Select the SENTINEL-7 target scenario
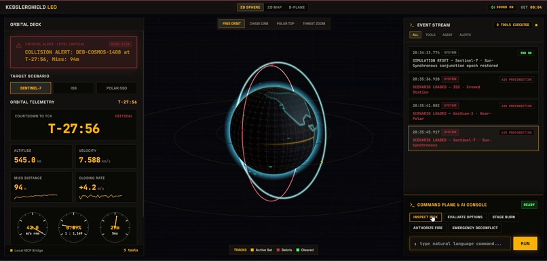This screenshot has width=547, height=261. click(31, 88)
